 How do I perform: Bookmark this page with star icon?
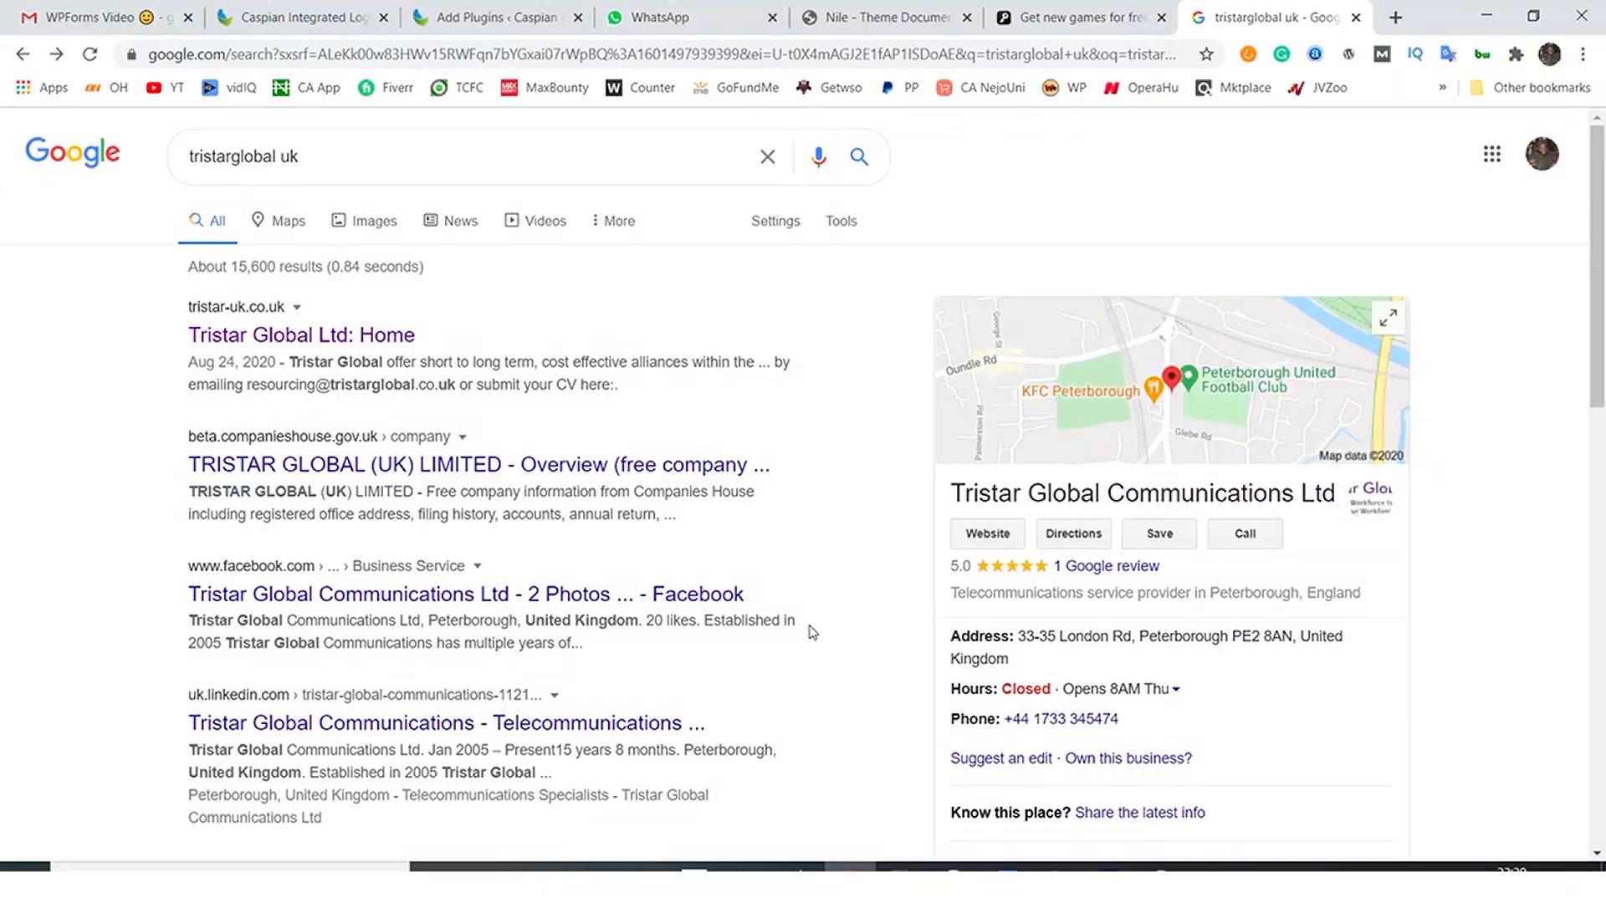pyautogui.click(x=1206, y=54)
